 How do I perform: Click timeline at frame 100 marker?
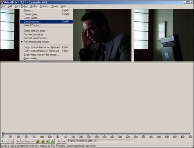[x=42, y=137]
